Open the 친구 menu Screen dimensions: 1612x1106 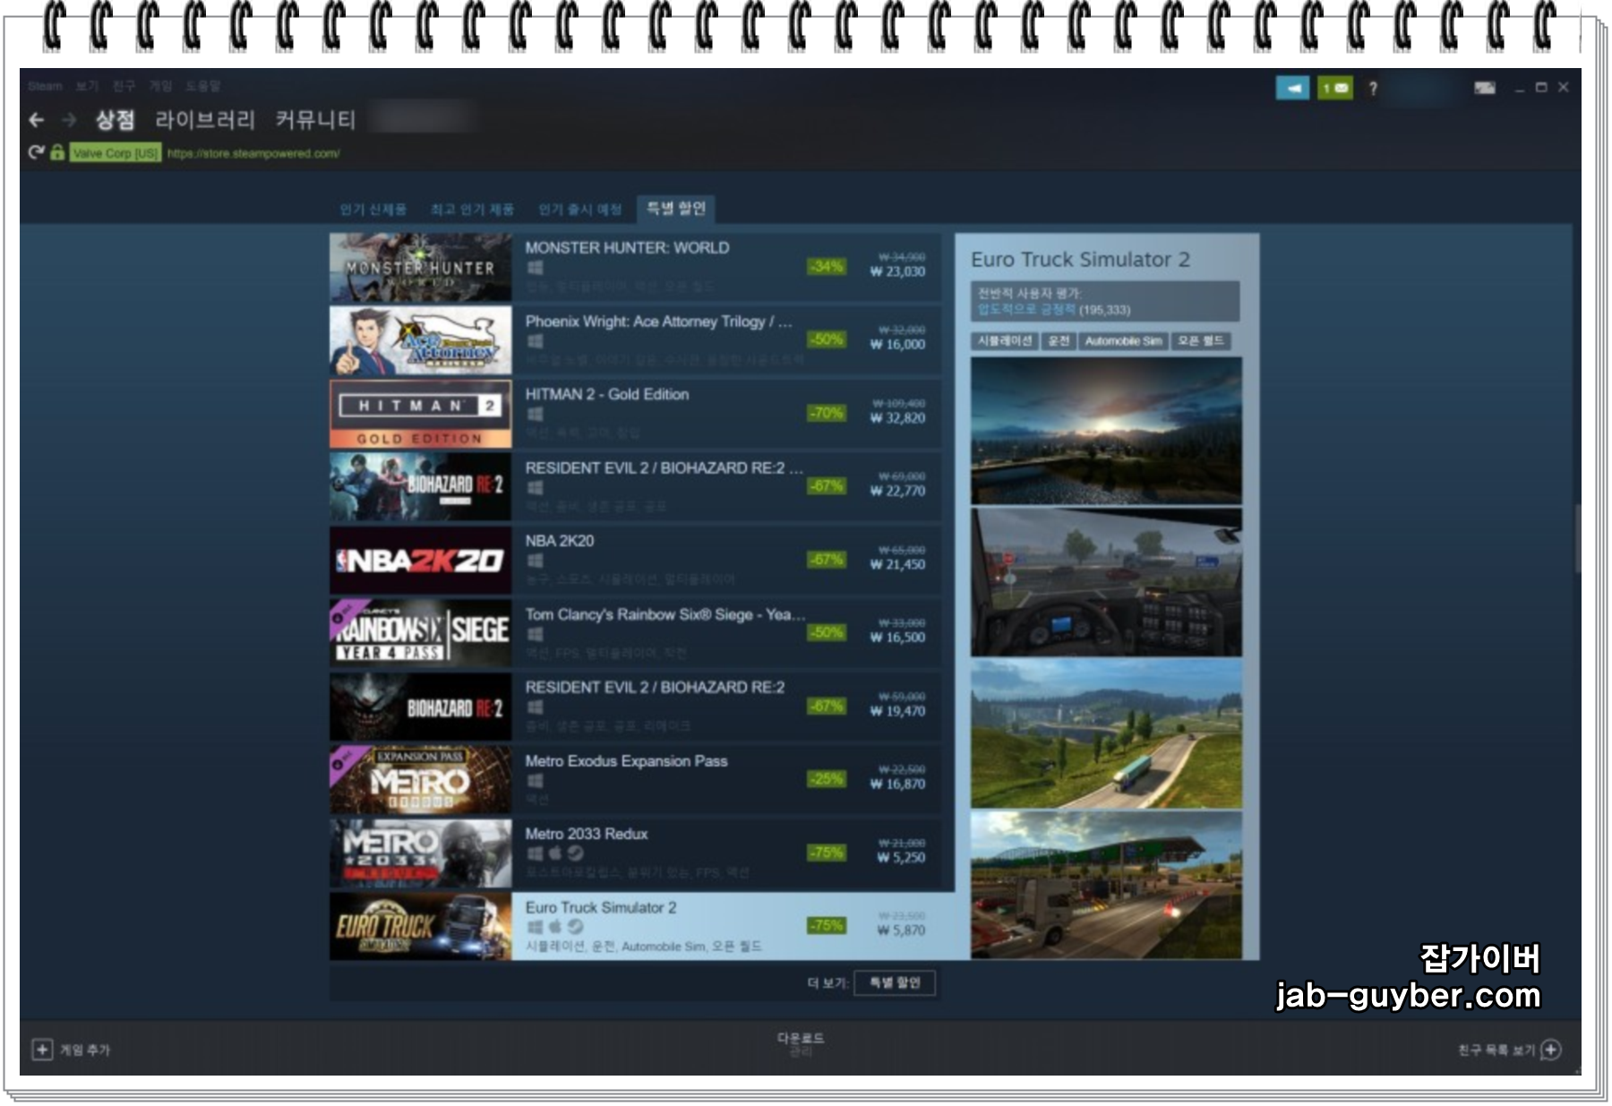[124, 86]
